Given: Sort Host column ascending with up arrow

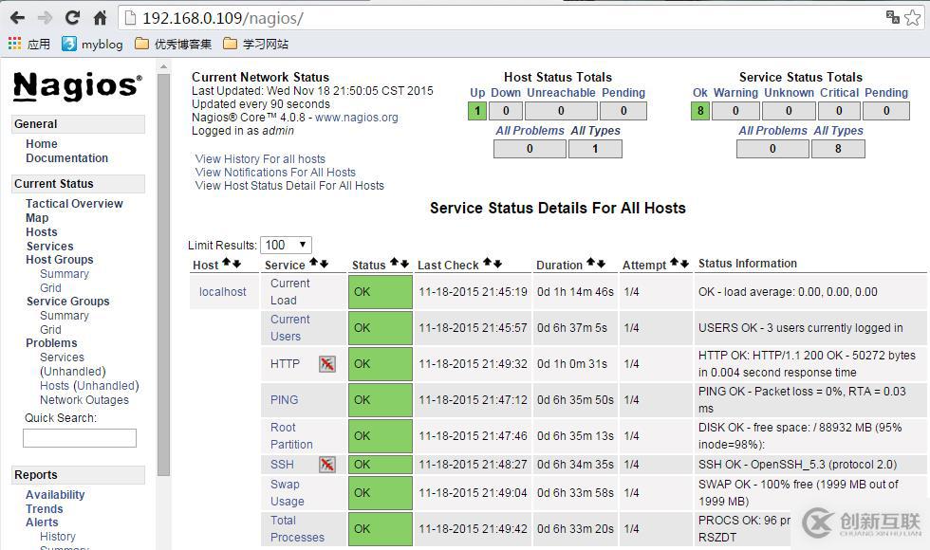Looking at the screenshot, I should click(x=227, y=264).
